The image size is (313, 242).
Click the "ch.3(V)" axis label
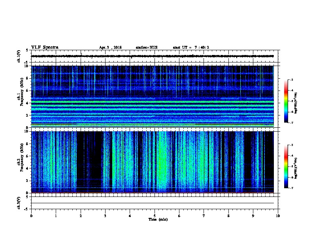19,203
